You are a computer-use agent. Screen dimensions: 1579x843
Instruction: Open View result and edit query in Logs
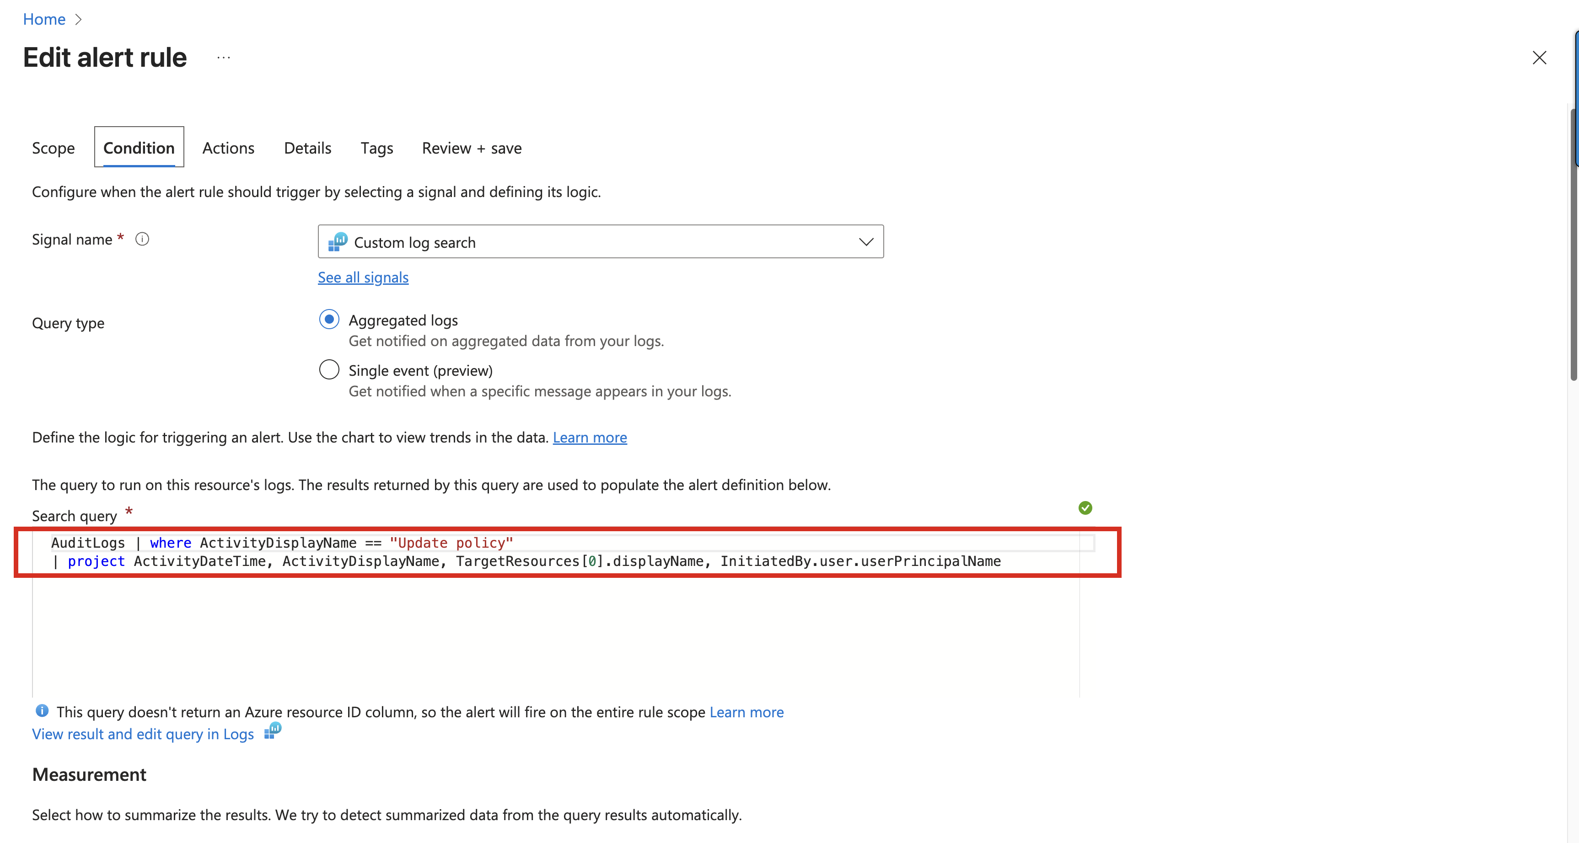(143, 734)
